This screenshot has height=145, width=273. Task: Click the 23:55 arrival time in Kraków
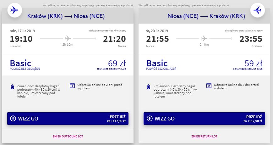(x=250, y=39)
